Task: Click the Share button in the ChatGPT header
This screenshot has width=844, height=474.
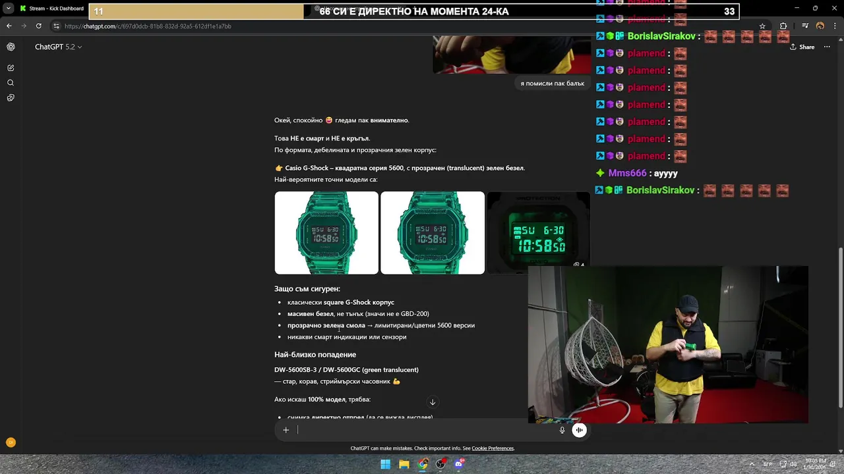Action: pyautogui.click(x=802, y=47)
